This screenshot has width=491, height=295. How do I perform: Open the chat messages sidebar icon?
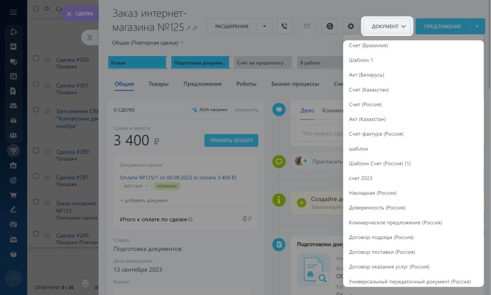(13, 61)
